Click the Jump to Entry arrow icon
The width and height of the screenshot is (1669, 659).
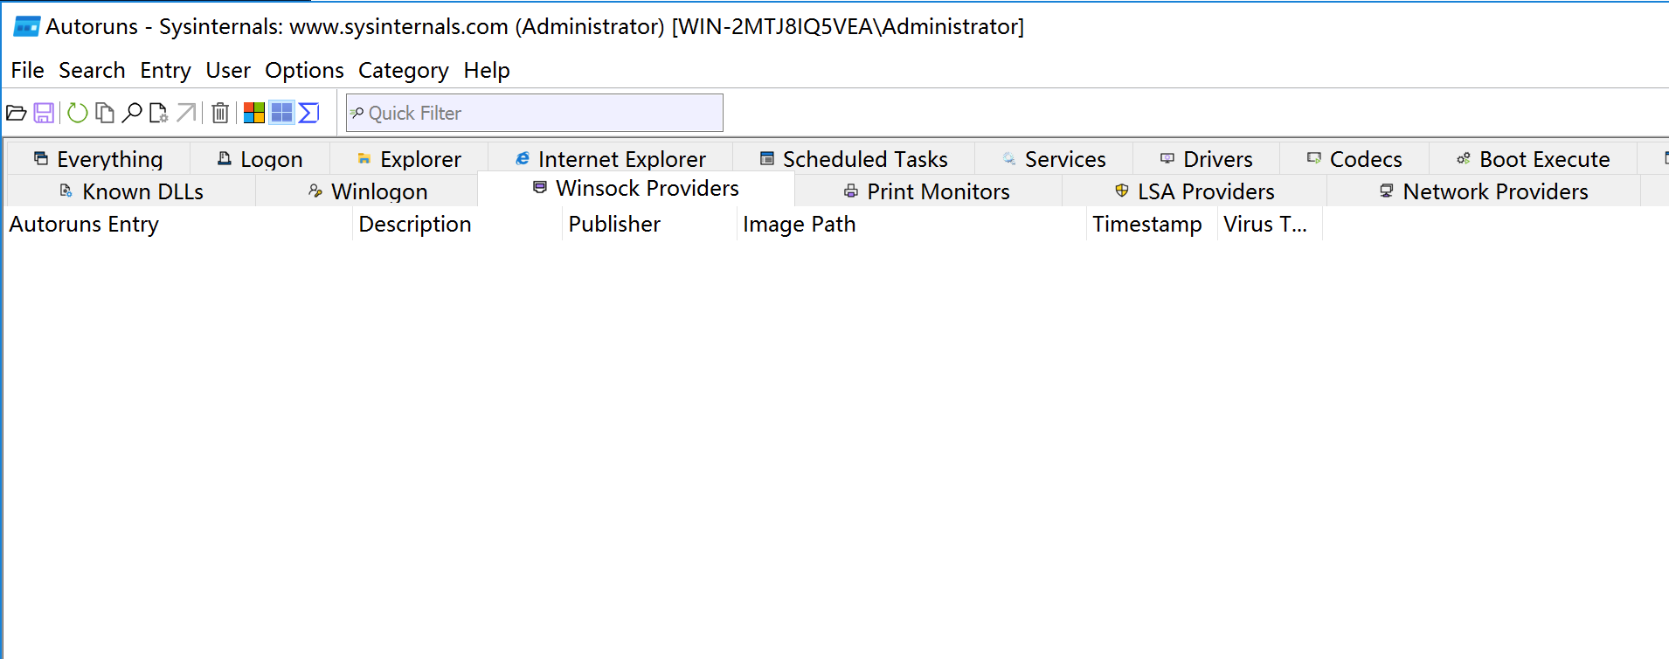[186, 113]
